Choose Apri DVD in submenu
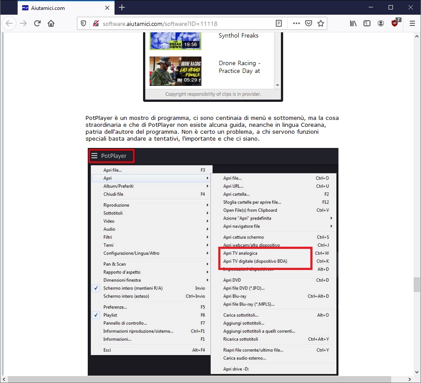421x383 pixels. pyautogui.click(x=274, y=280)
